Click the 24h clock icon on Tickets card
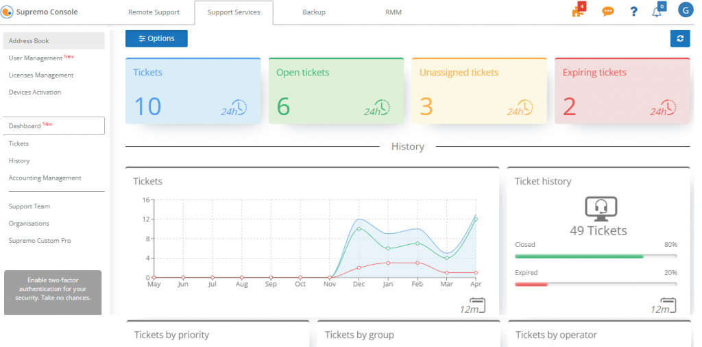702x347 pixels. pyautogui.click(x=234, y=109)
